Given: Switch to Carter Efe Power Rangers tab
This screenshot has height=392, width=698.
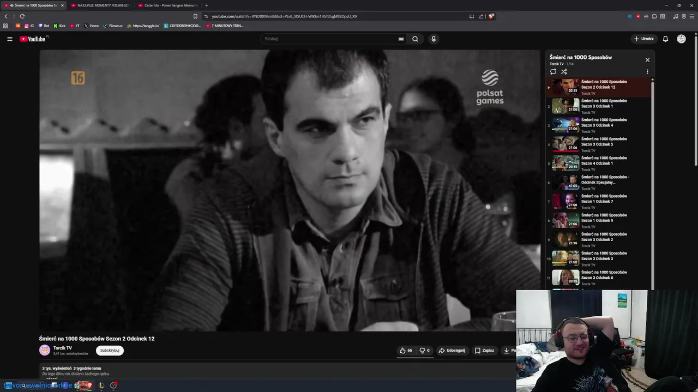Looking at the screenshot, I should pos(168,5).
